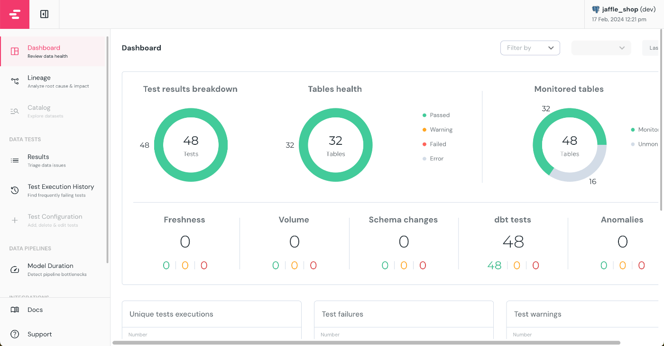Viewport: 664px width, 346px height.
Task: Click the Docs book icon
Action: pos(15,310)
